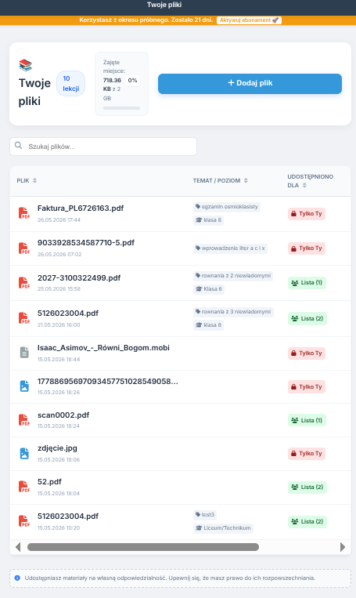The height and width of the screenshot is (598, 356).
Task: Click the rownania z 3 niewiadomymi tag
Action: 233,312
